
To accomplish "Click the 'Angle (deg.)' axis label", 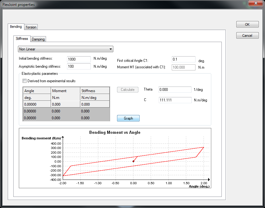I will point(199,186).
